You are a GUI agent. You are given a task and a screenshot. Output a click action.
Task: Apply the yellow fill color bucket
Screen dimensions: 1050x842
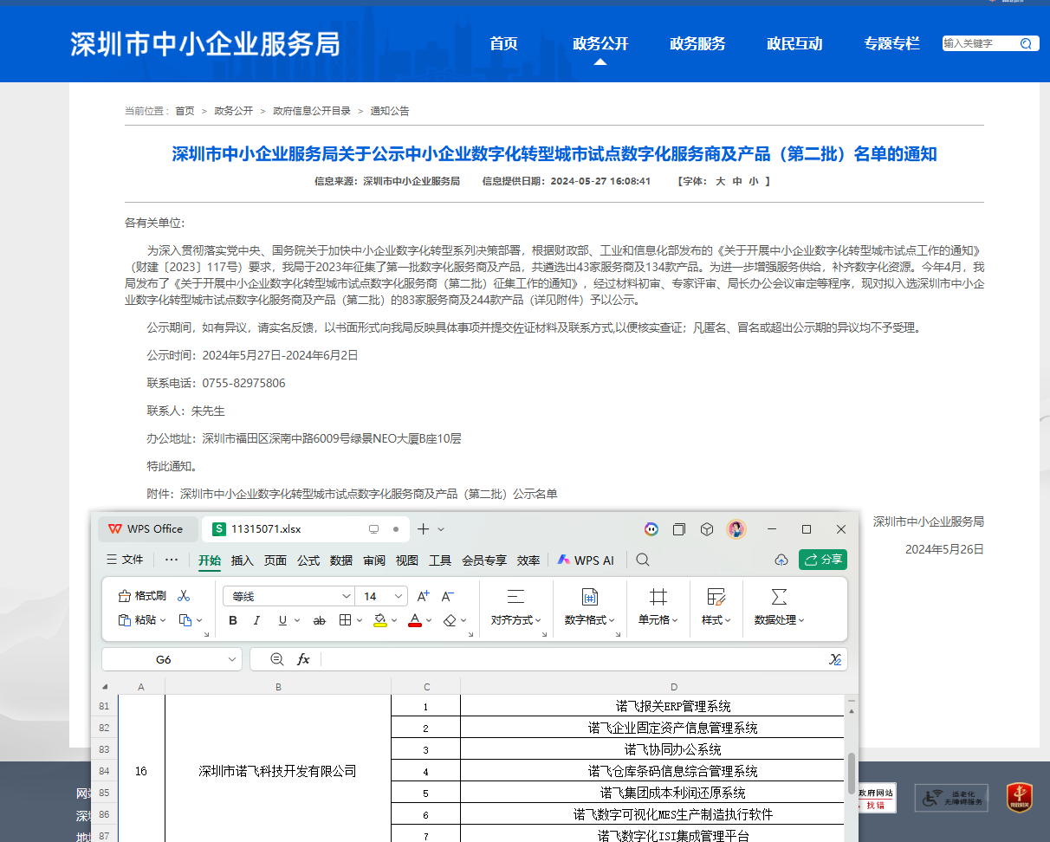379,620
